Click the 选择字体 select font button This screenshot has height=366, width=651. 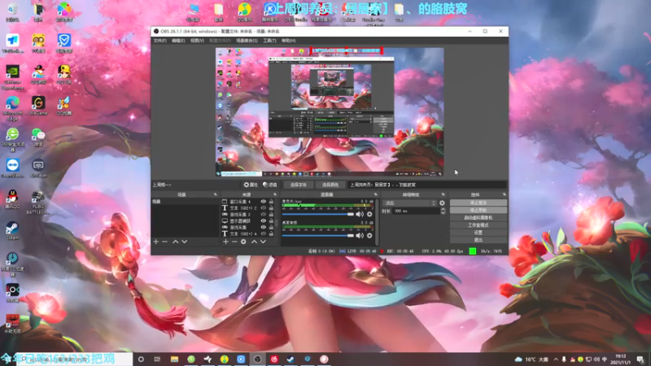(x=298, y=185)
